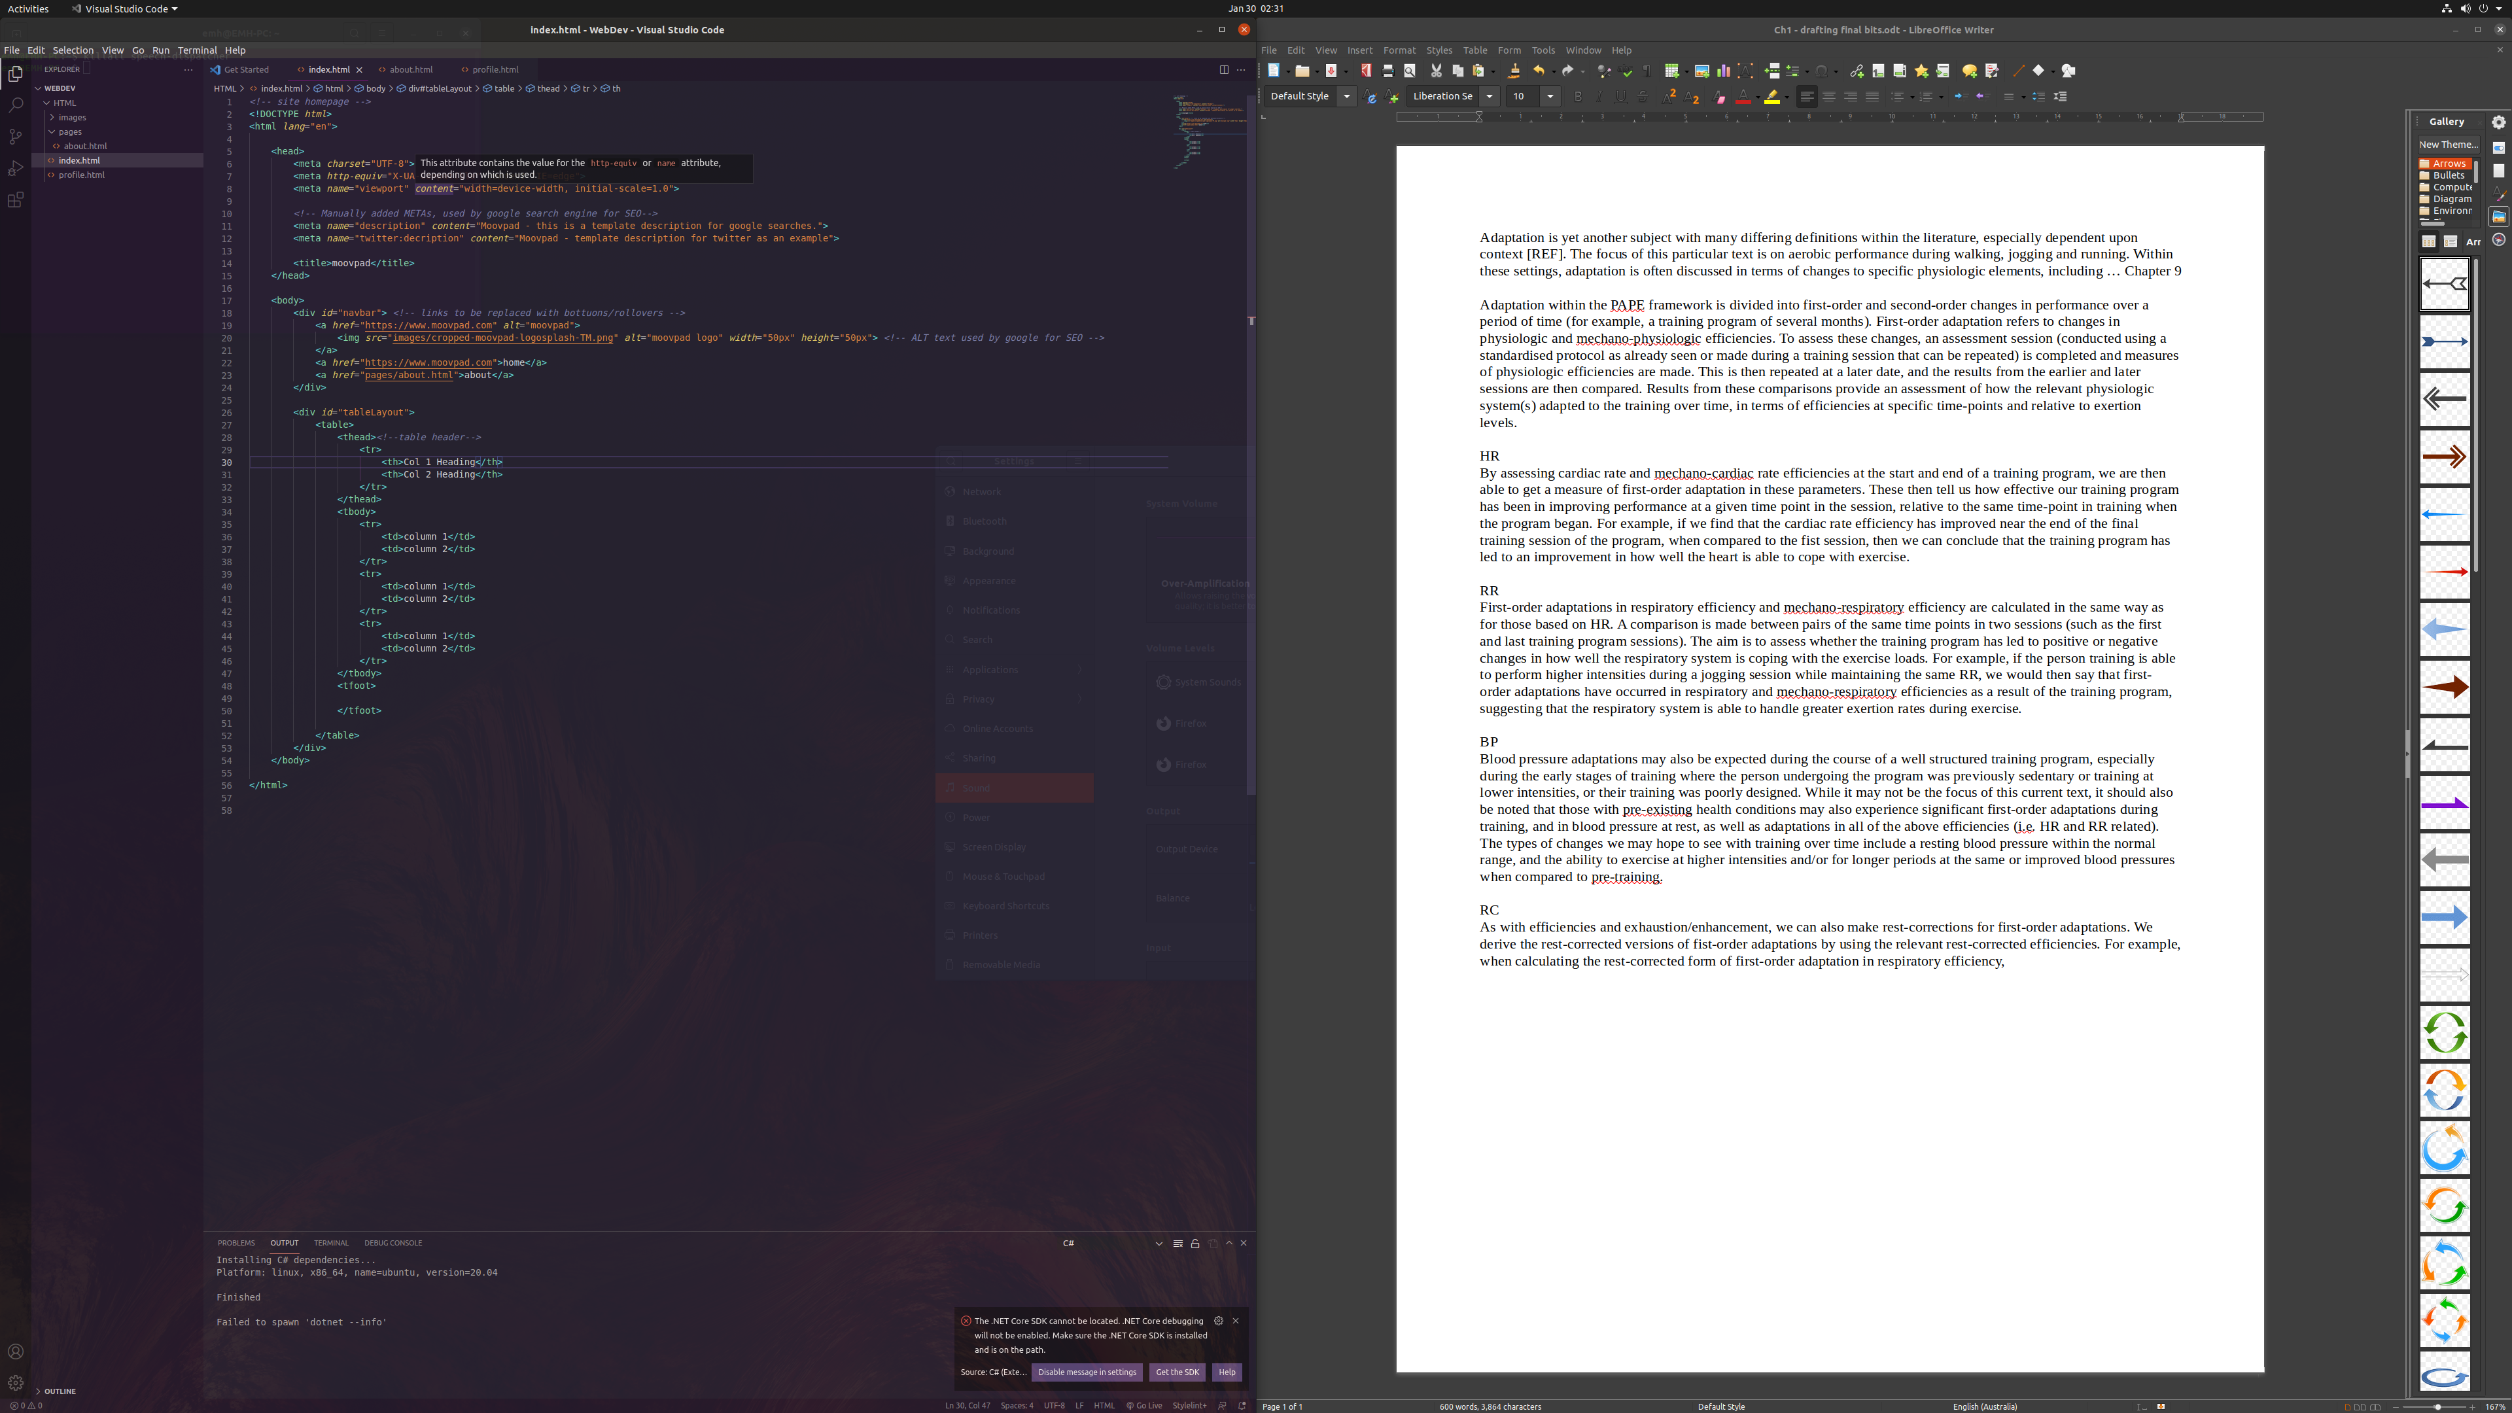The image size is (2512, 1413).
Task: Switch to the PROBLEMS tab in panel
Action: pos(236,1242)
